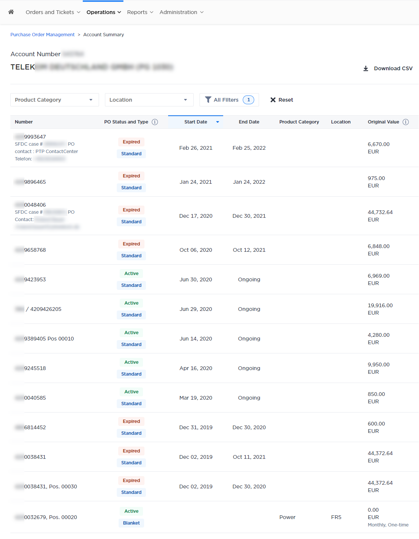
Task: Click the funnel filter icon
Action: click(208, 100)
